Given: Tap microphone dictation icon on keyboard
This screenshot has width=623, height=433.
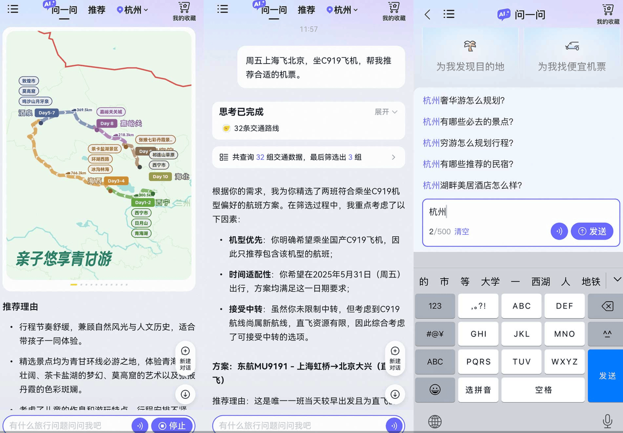Looking at the screenshot, I should click(x=607, y=421).
